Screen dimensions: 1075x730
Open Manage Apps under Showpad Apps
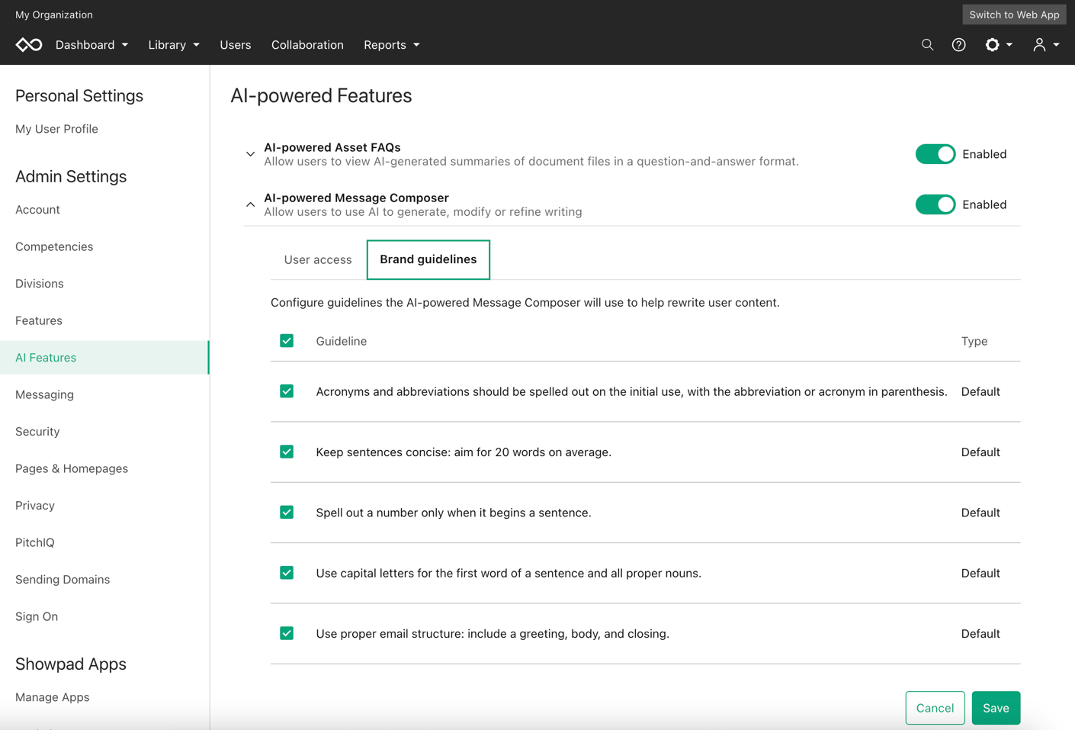coord(53,697)
